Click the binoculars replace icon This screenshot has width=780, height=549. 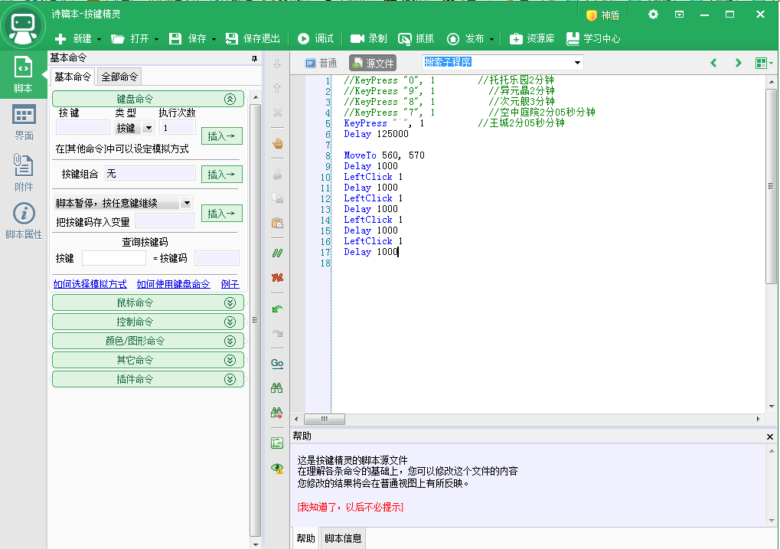277,412
